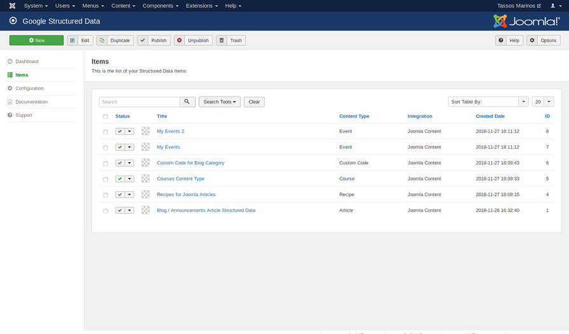569x334 pixels.
Task: Sort by Created Date column header
Action: tap(490, 116)
